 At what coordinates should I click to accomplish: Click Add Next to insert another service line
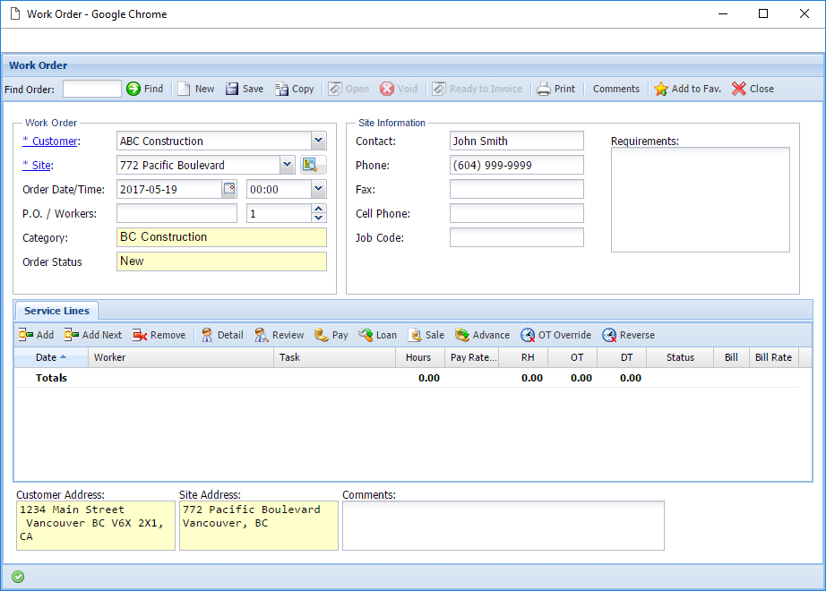pos(93,334)
